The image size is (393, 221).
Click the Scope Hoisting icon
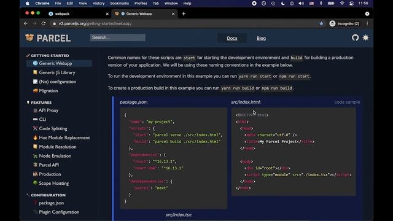tap(36, 183)
